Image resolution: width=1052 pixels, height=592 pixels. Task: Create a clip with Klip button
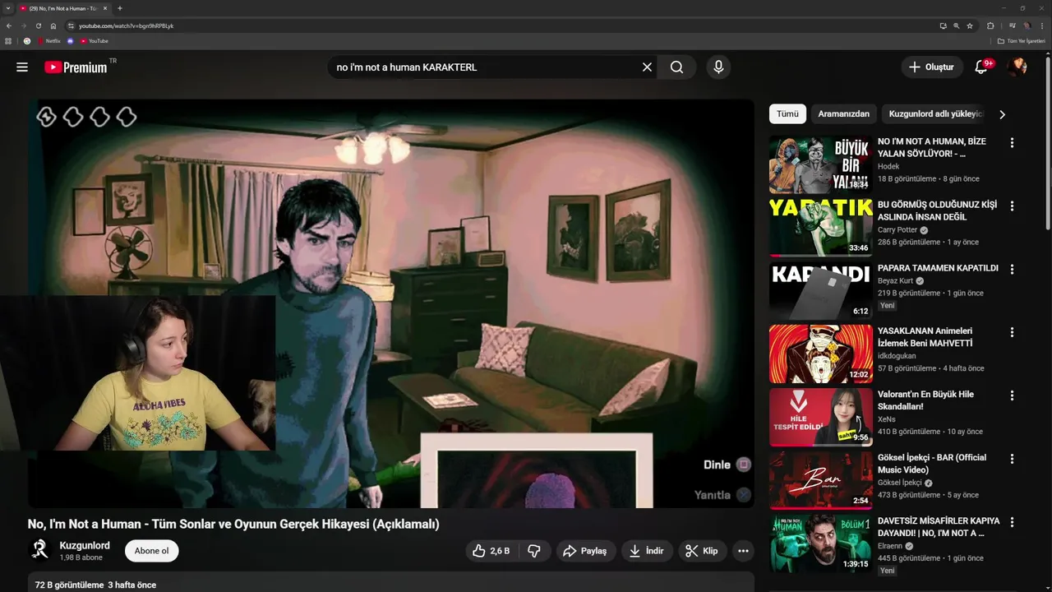click(x=702, y=551)
